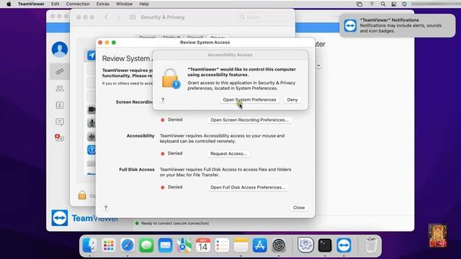Open the Connection menu
The image size is (461, 259).
coord(78,4)
